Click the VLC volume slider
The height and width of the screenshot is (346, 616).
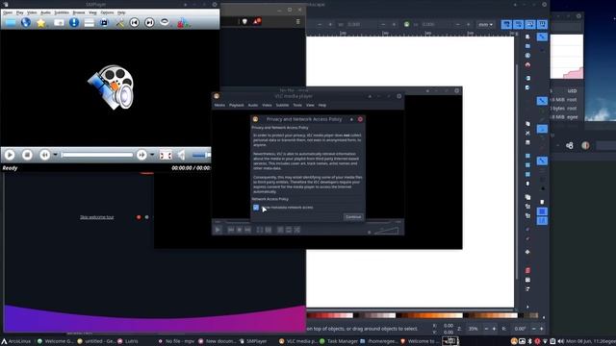[x=387, y=231]
